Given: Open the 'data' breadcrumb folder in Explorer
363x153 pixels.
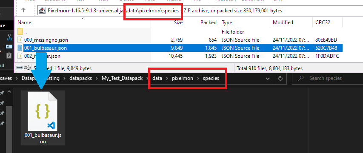Looking at the screenshot, I should point(157,78).
